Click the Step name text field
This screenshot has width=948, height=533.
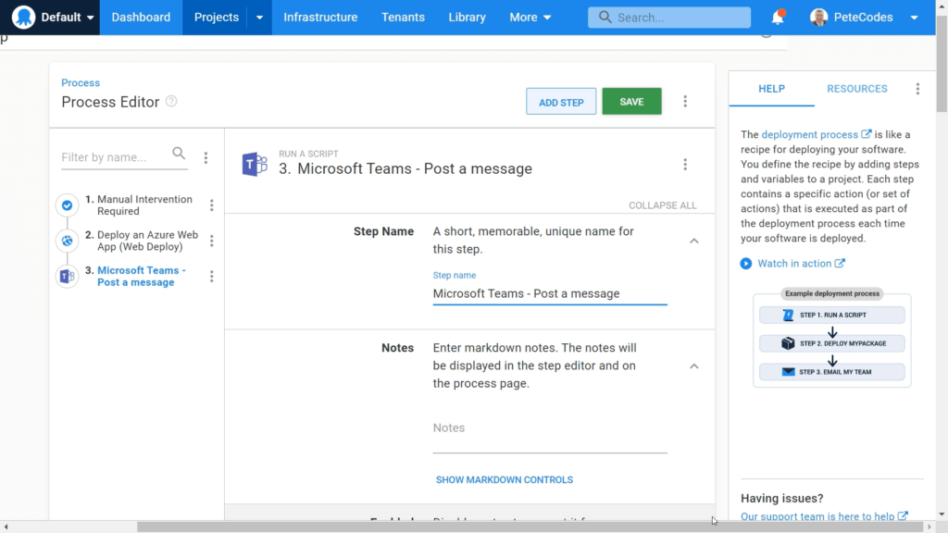point(550,293)
